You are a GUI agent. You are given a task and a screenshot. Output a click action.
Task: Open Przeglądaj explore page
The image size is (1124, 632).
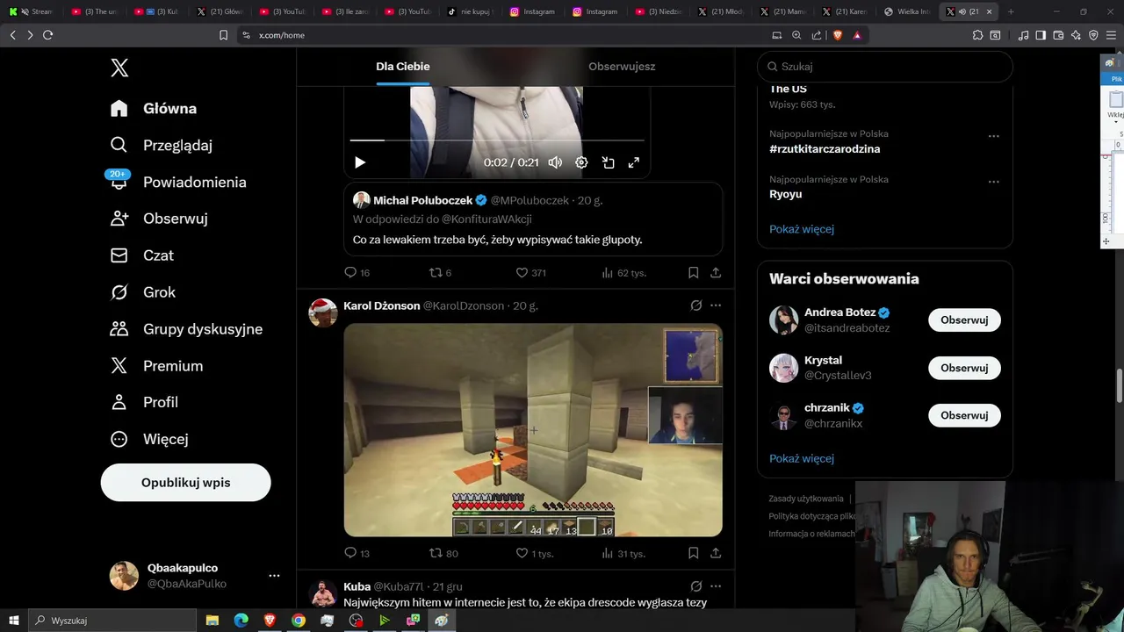162,146
